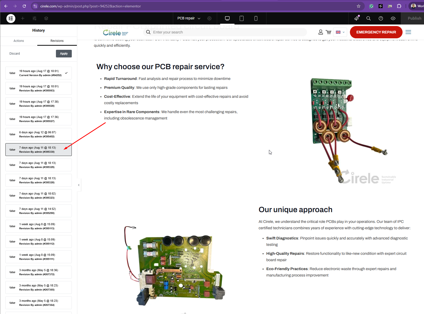The width and height of the screenshot is (424, 314).
Task: Open the hamburger menu icon
Action: (x=408, y=32)
